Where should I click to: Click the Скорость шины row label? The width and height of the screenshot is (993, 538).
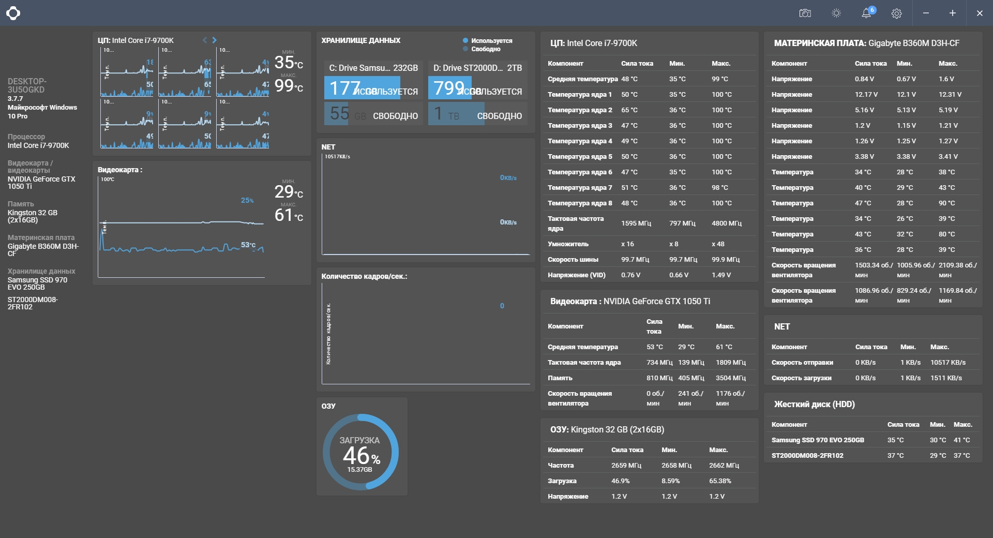pos(573,260)
